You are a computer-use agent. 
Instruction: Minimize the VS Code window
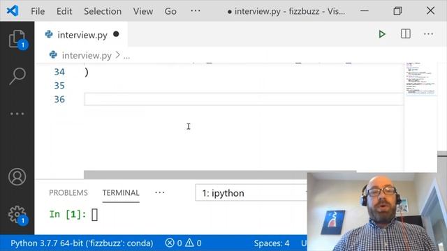(365, 11)
